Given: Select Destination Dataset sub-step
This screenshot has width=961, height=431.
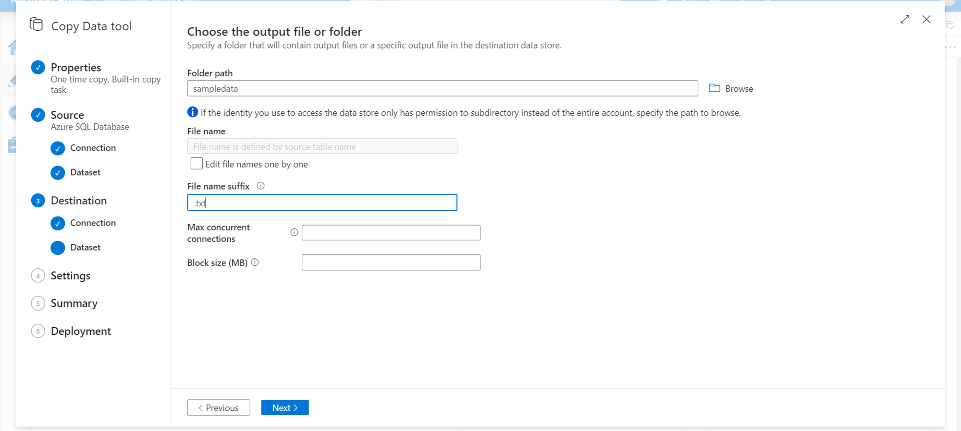Looking at the screenshot, I should [x=85, y=247].
